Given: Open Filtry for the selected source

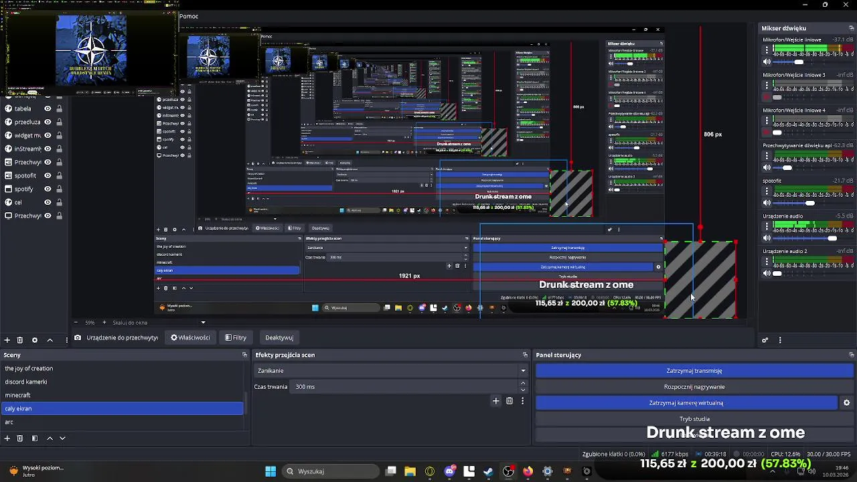Looking at the screenshot, I should click(x=236, y=337).
